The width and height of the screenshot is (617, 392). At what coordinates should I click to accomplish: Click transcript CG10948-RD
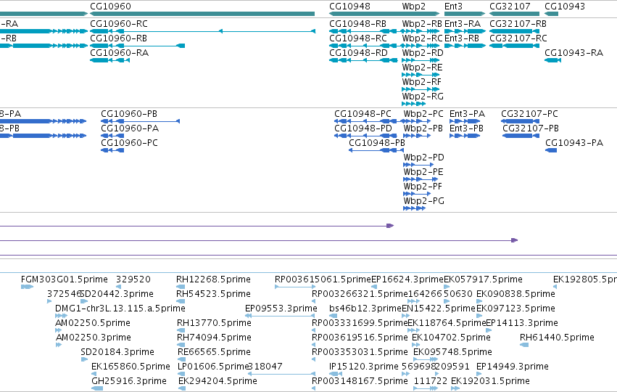358,53
